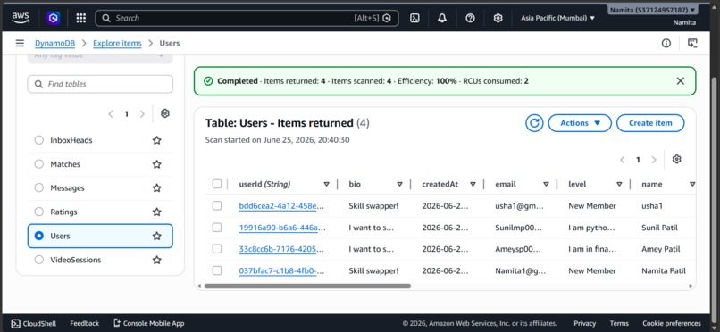Open the Namita account menu

pyautogui.click(x=653, y=10)
